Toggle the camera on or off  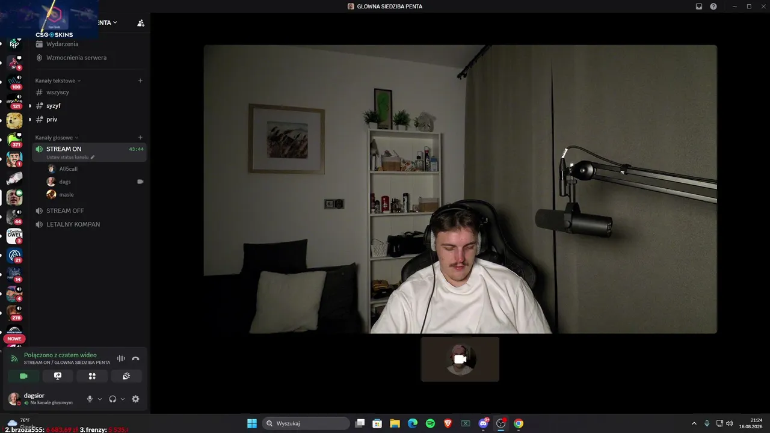(23, 376)
